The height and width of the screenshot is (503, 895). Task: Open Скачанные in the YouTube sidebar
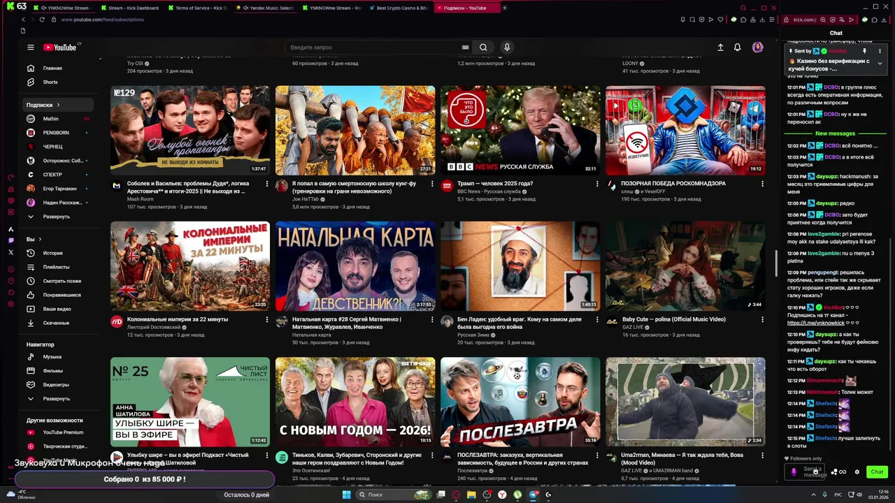click(x=59, y=323)
